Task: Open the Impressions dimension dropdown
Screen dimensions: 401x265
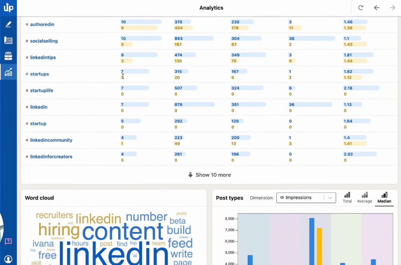Action: coord(300,198)
